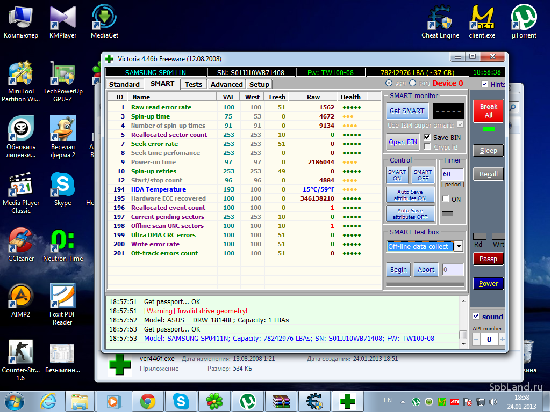
Task: Open CCleaner desktop shortcut
Action: pyautogui.click(x=21, y=245)
